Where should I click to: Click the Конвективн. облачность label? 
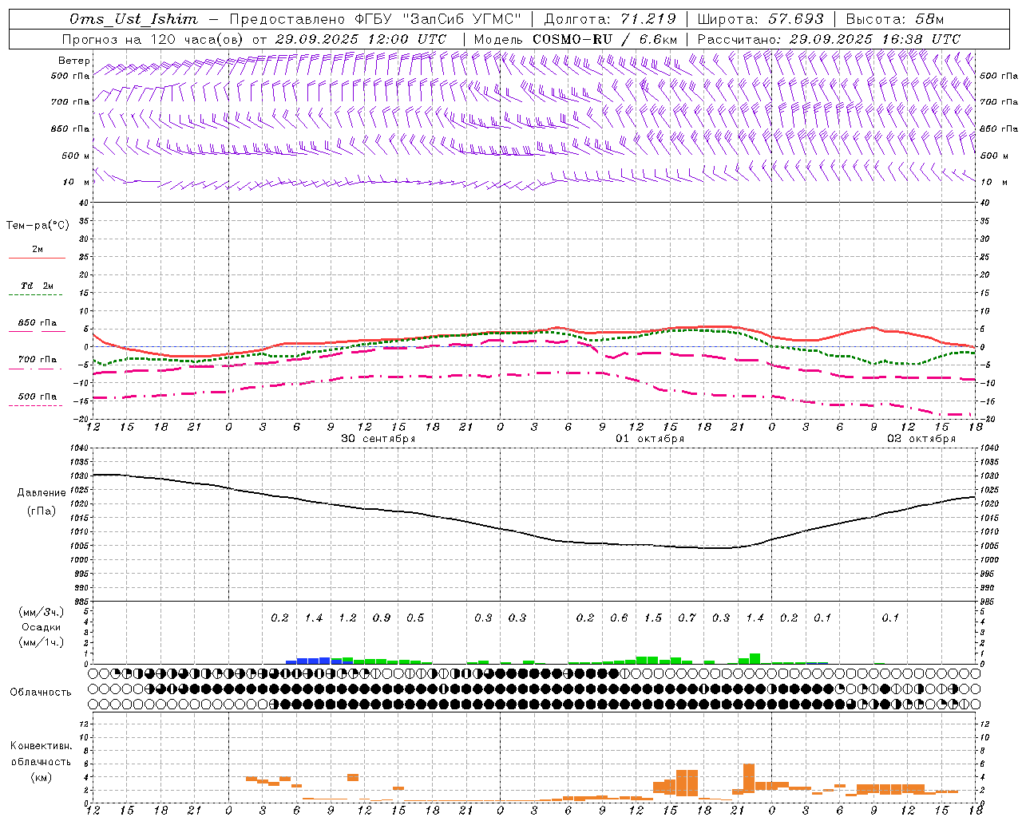point(41,753)
